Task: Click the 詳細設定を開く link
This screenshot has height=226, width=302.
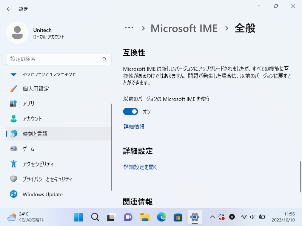Action: coord(140,167)
